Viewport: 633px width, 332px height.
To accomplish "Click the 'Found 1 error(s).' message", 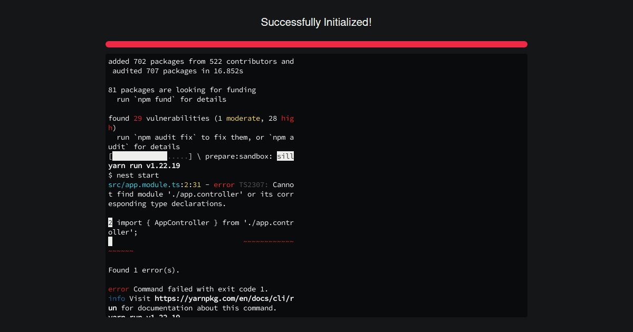I will (143, 270).
